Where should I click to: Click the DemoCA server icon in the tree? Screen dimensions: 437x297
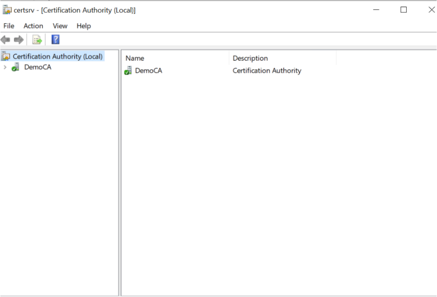pyautogui.click(x=16, y=67)
